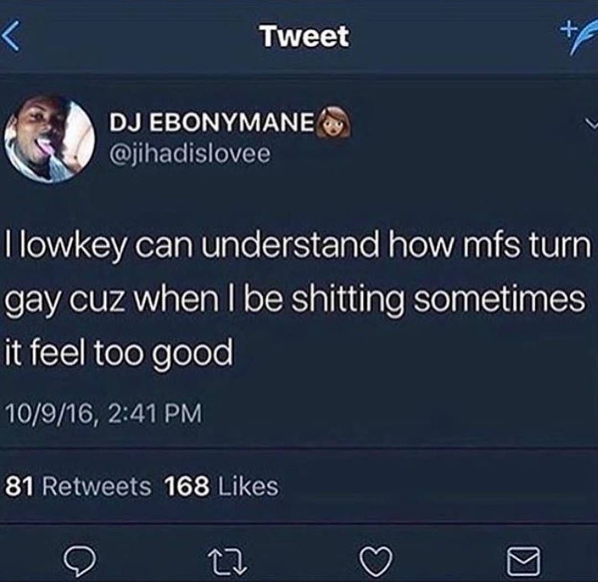Open the tweet options chevron menu
Screen dimensions: 598x582
(590, 124)
